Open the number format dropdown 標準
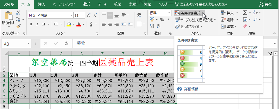The width and height of the screenshot is (279, 109). coord(169,13)
